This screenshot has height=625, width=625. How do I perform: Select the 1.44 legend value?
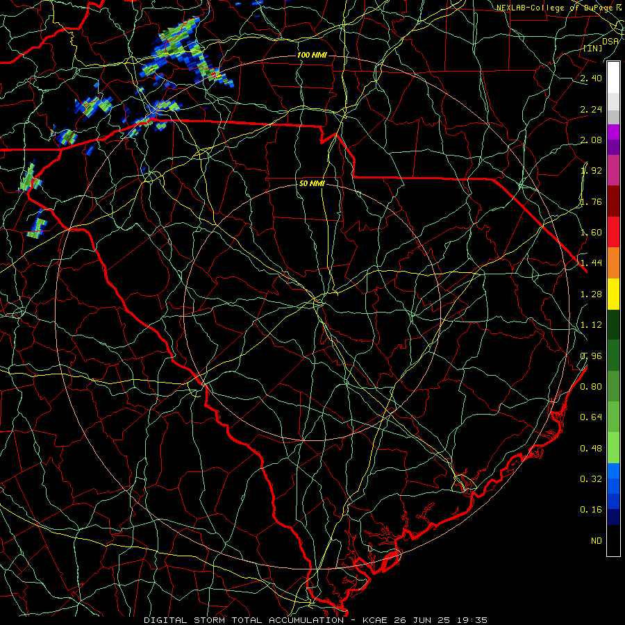[x=591, y=263]
